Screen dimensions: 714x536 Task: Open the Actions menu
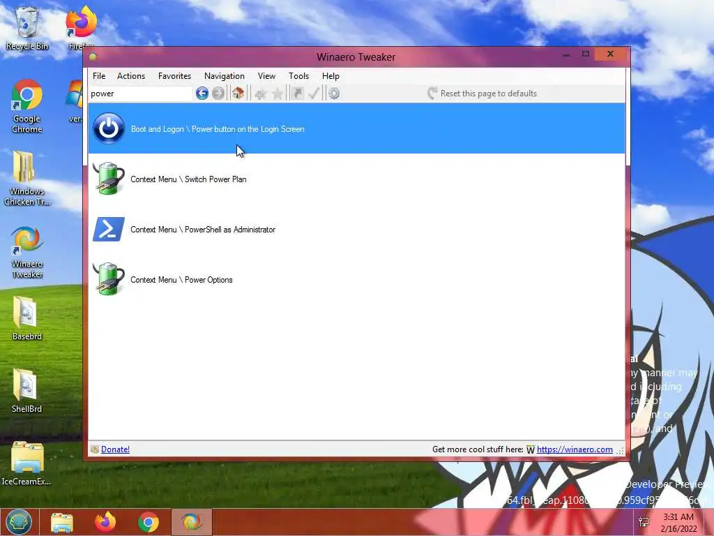click(x=131, y=76)
